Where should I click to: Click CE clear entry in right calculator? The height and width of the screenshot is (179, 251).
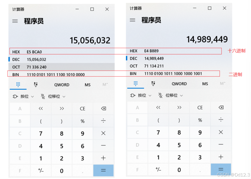click(x=200, y=108)
